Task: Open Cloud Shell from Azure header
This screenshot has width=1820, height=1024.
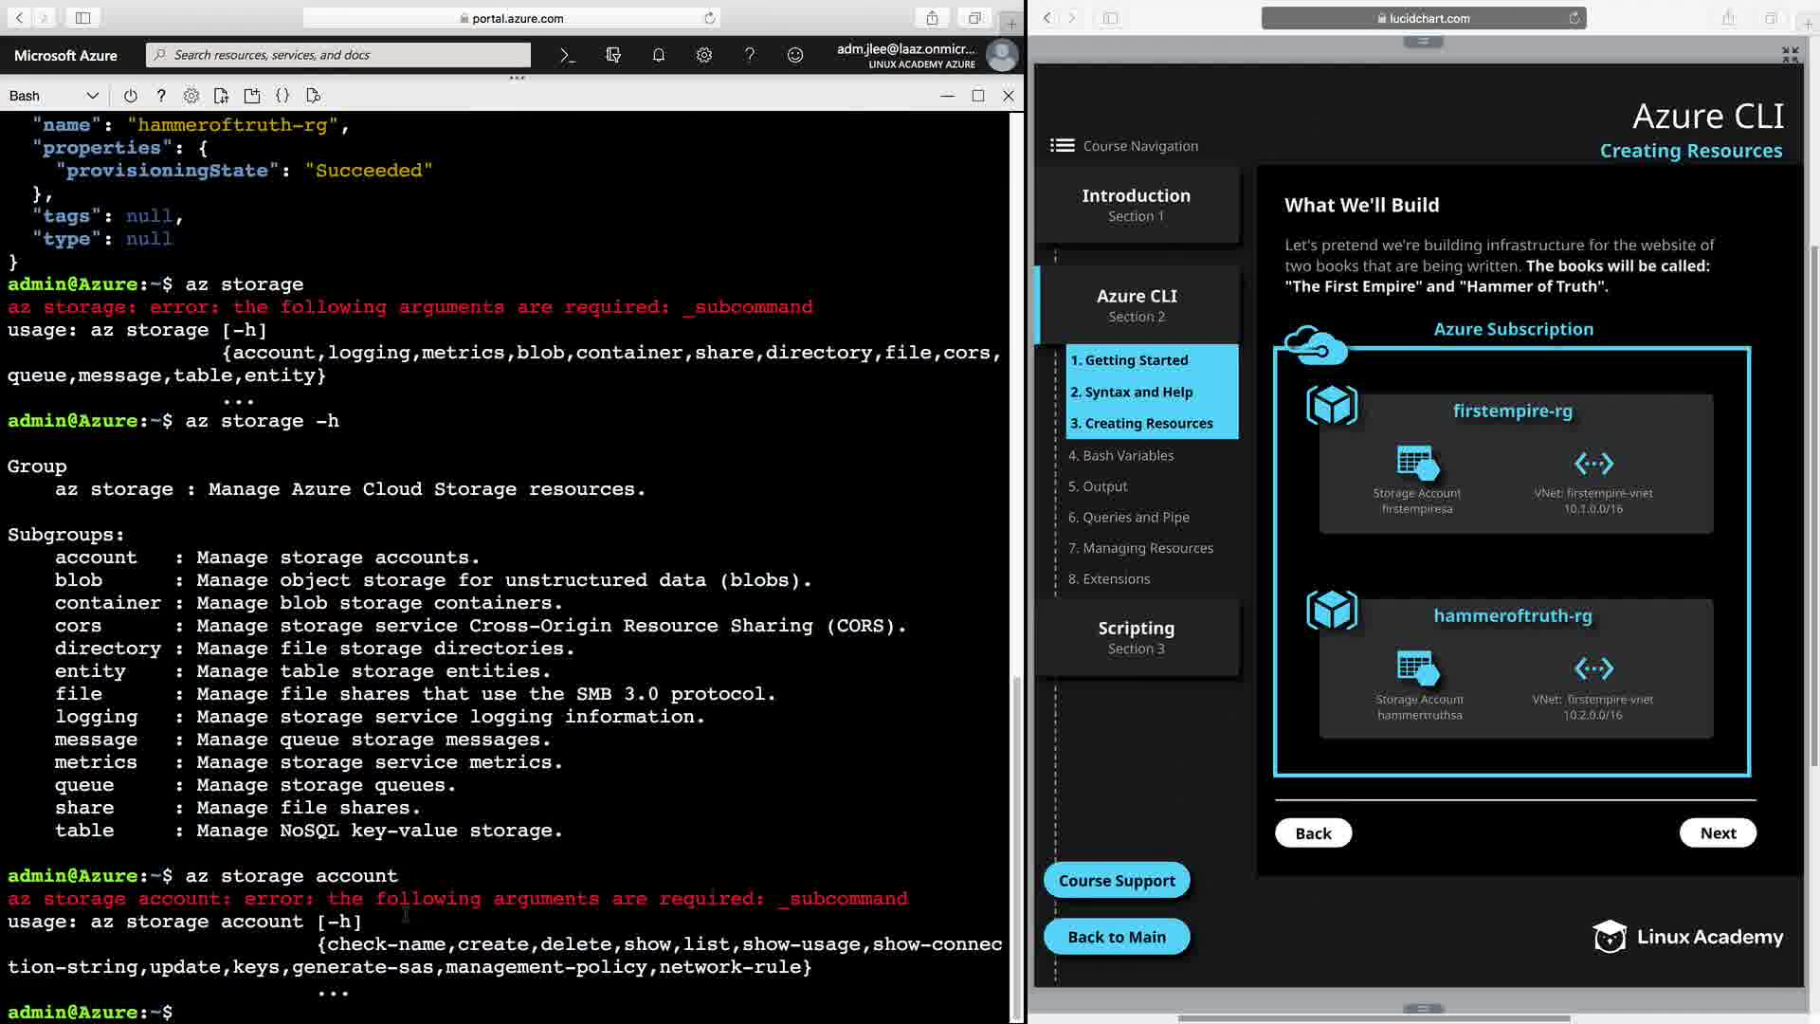Action: (x=567, y=55)
